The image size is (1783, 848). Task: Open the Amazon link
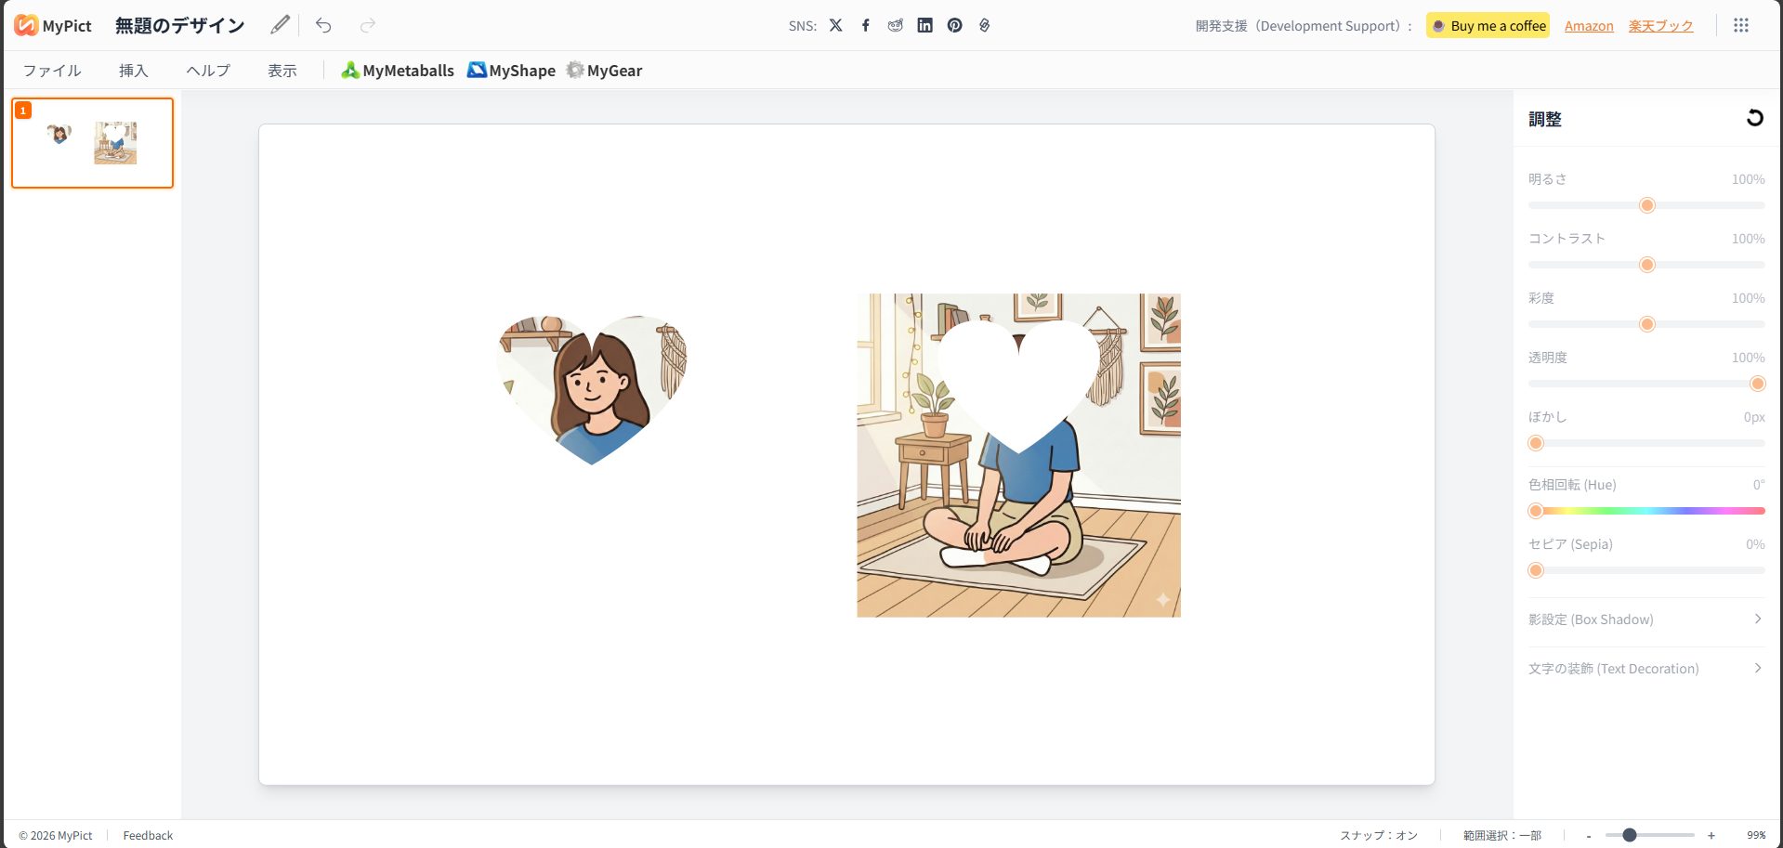[x=1589, y=26]
